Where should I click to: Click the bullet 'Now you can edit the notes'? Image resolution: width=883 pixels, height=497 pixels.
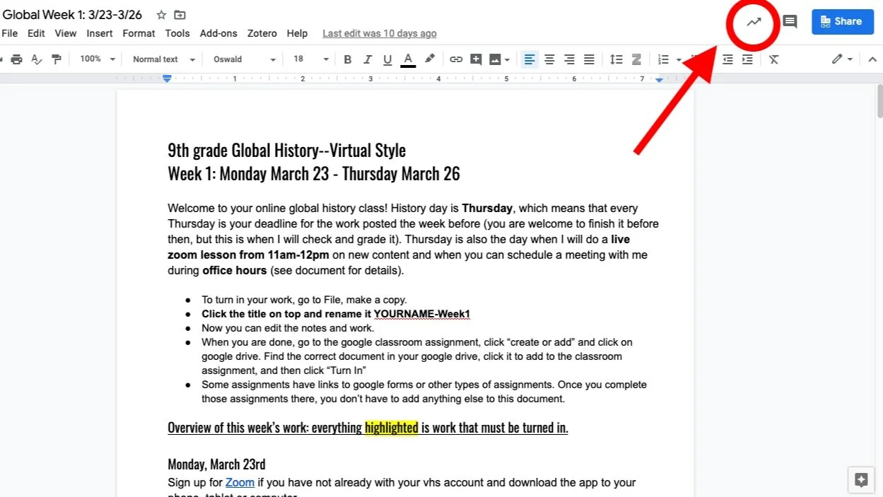click(x=288, y=328)
